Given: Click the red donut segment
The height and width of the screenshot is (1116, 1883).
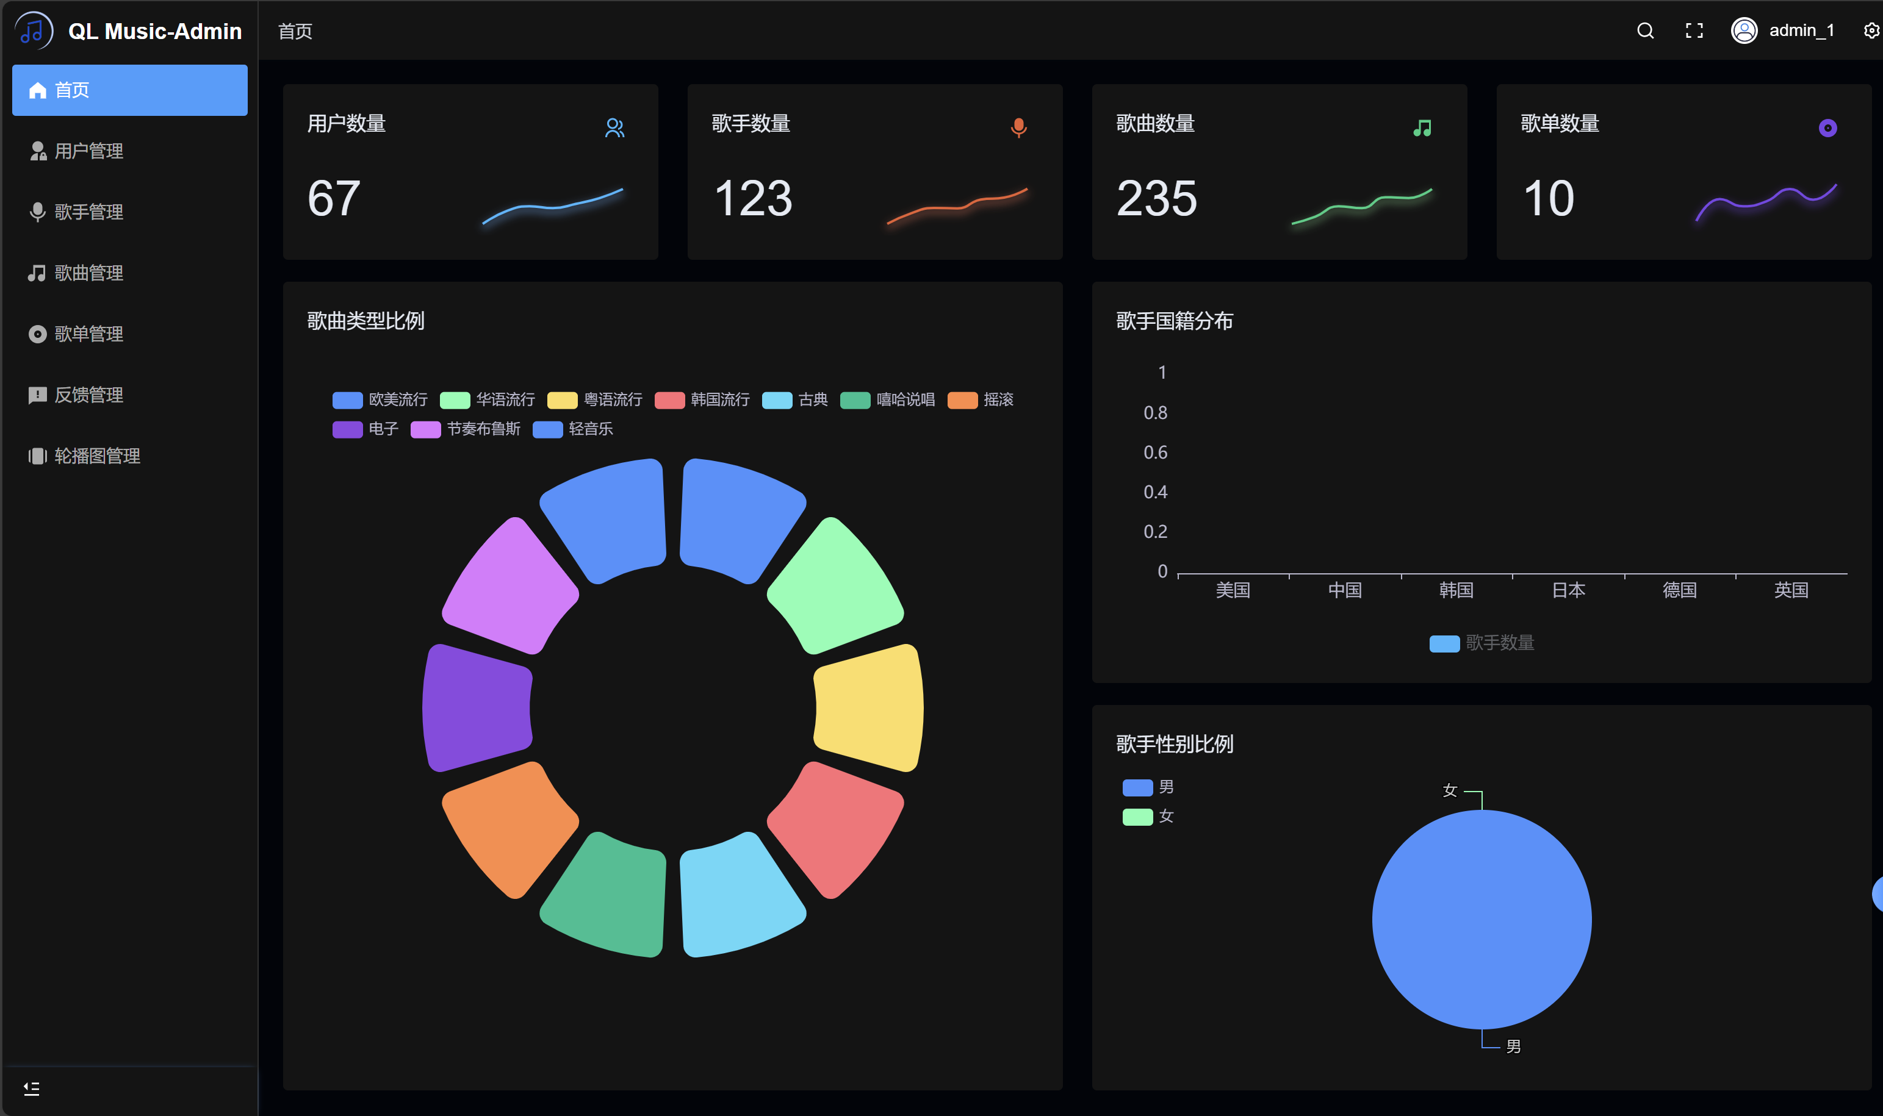Looking at the screenshot, I should 839,830.
